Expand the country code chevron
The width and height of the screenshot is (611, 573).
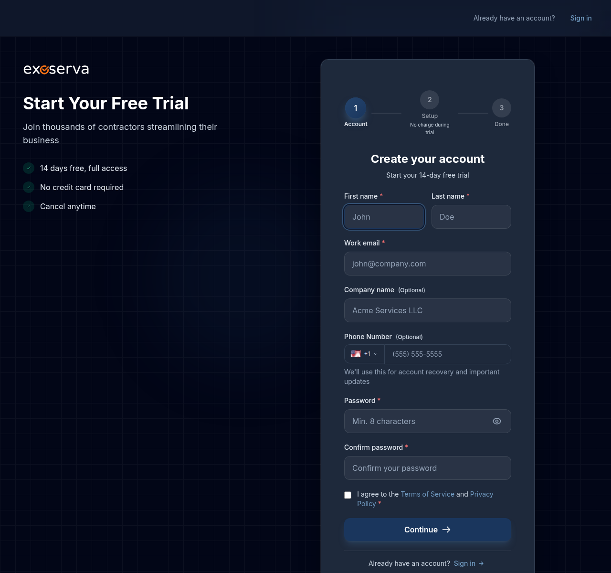click(x=376, y=354)
